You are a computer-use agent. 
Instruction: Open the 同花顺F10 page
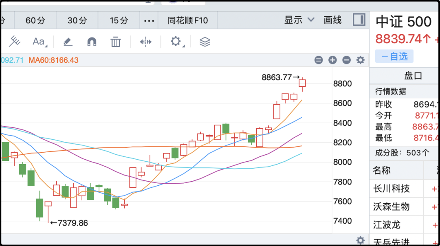[188, 20]
